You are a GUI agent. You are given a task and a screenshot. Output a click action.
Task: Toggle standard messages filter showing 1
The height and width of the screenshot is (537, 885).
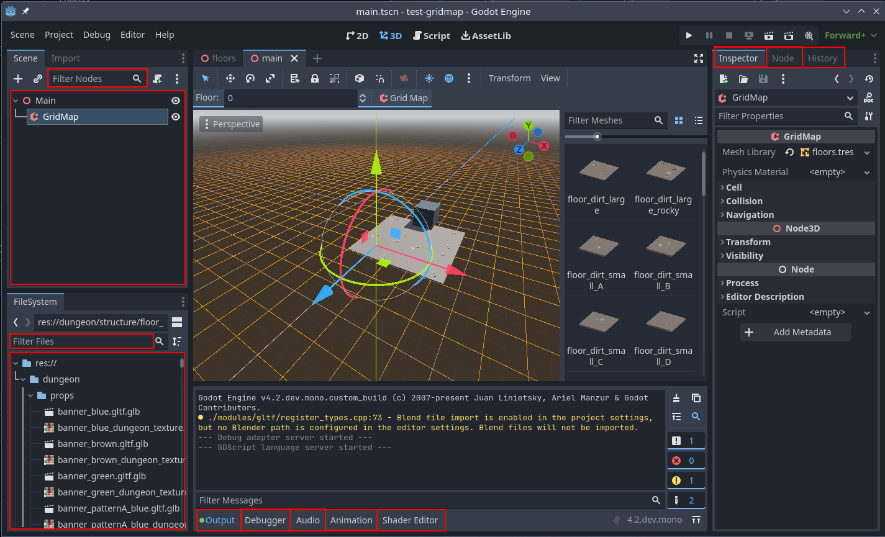(686, 441)
